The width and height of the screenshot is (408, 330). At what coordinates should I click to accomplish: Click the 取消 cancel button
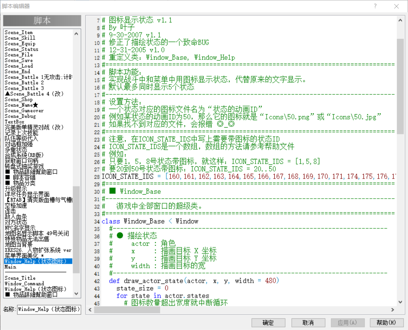coord(308,323)
